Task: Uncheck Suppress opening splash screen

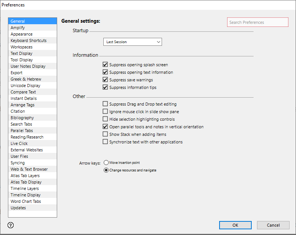Action: (105, 65)
